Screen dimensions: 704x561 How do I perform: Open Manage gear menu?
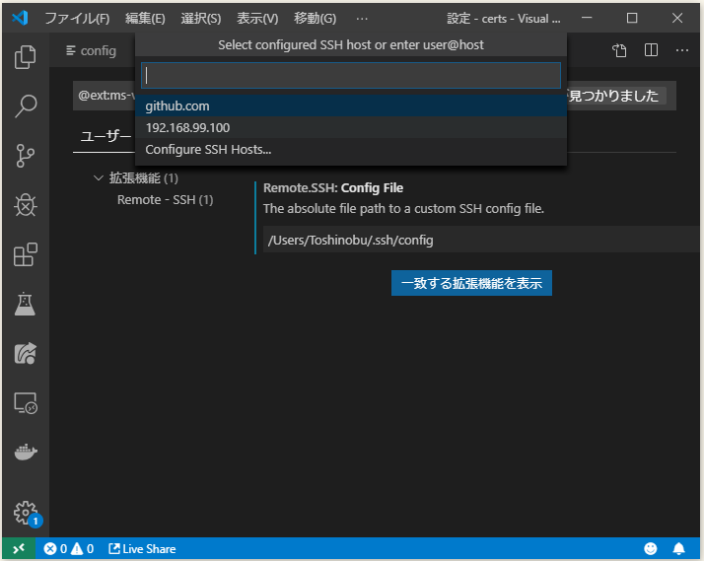point(26,513)
